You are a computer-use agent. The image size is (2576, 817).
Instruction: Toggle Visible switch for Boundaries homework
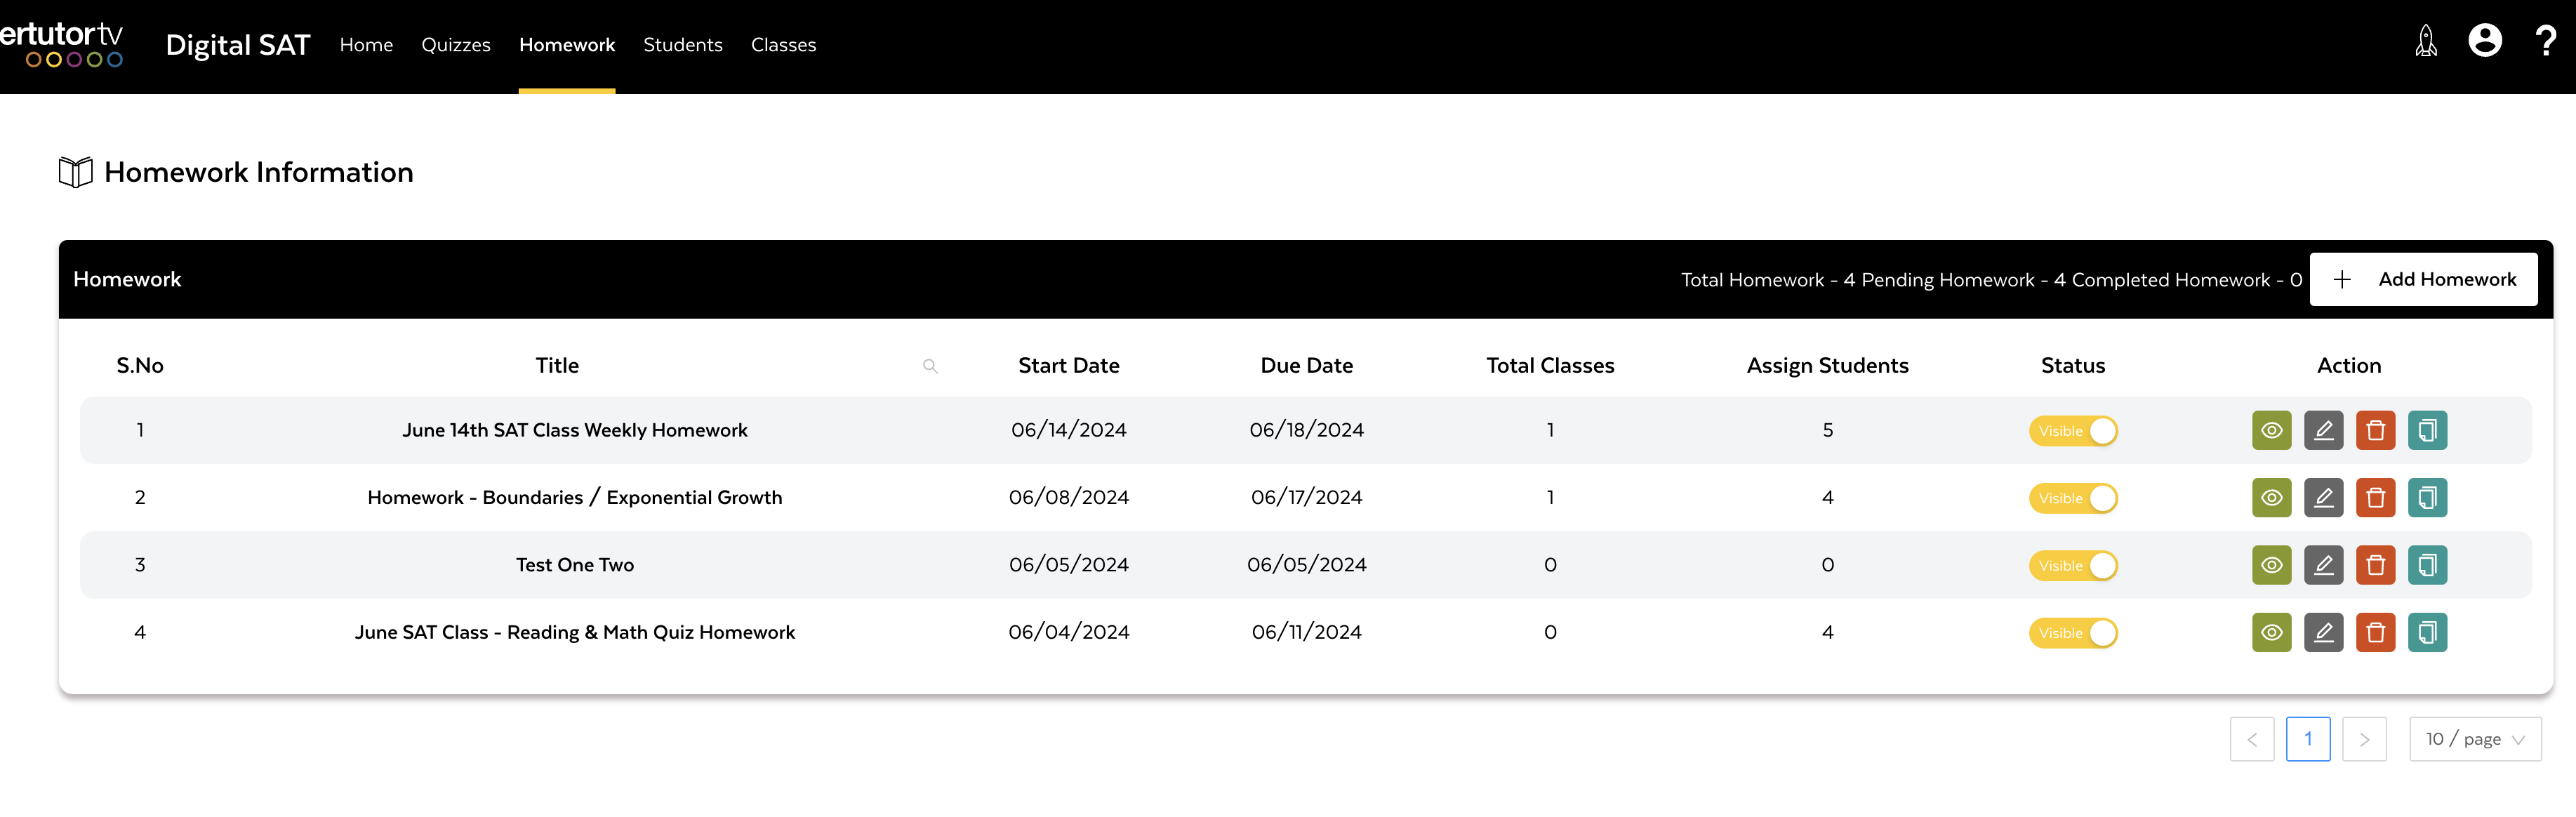[x=2073, y=498]
